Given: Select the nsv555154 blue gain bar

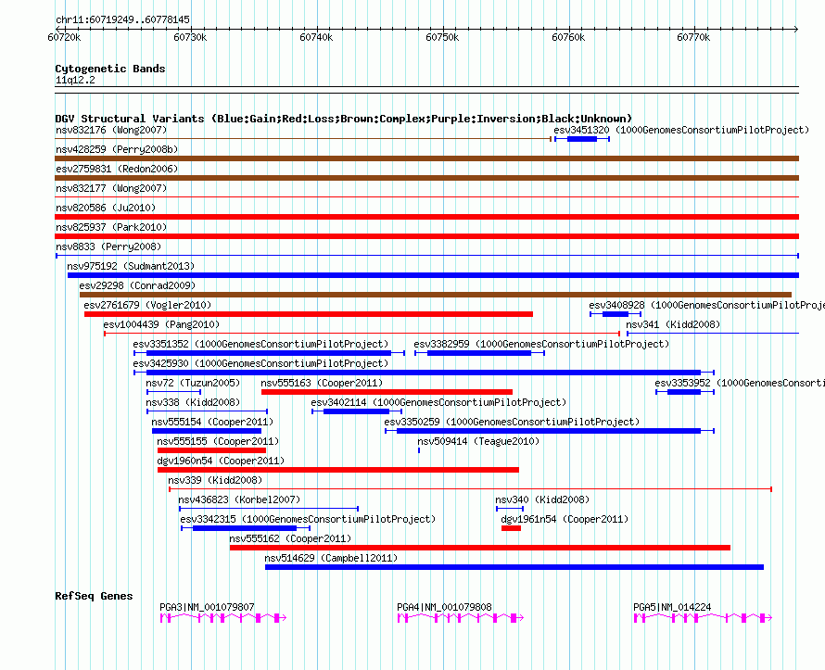Looking at the screenshot, I should (x=206, y=431).
